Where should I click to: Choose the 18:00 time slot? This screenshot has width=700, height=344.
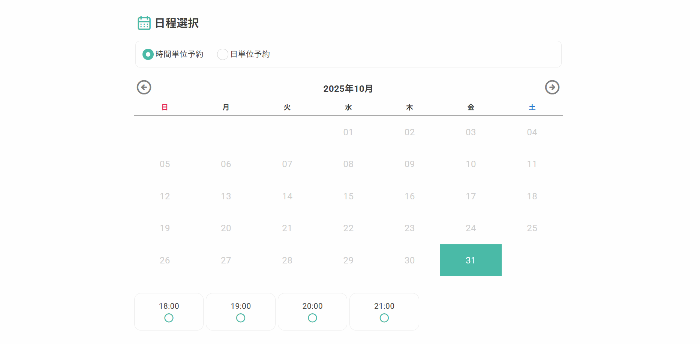tap(169, 312)
